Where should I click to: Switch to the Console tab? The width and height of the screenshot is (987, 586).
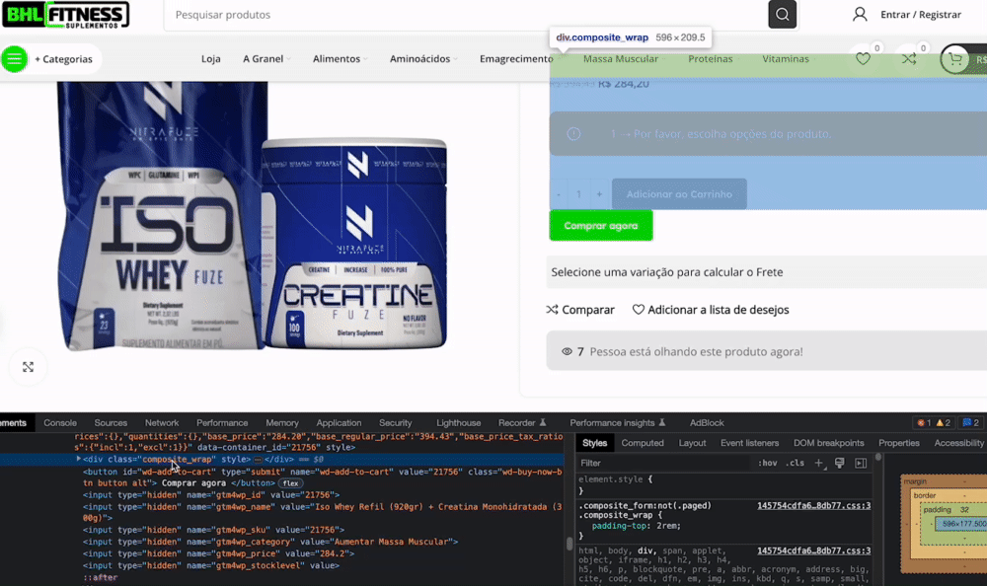[x=60, y=423]
